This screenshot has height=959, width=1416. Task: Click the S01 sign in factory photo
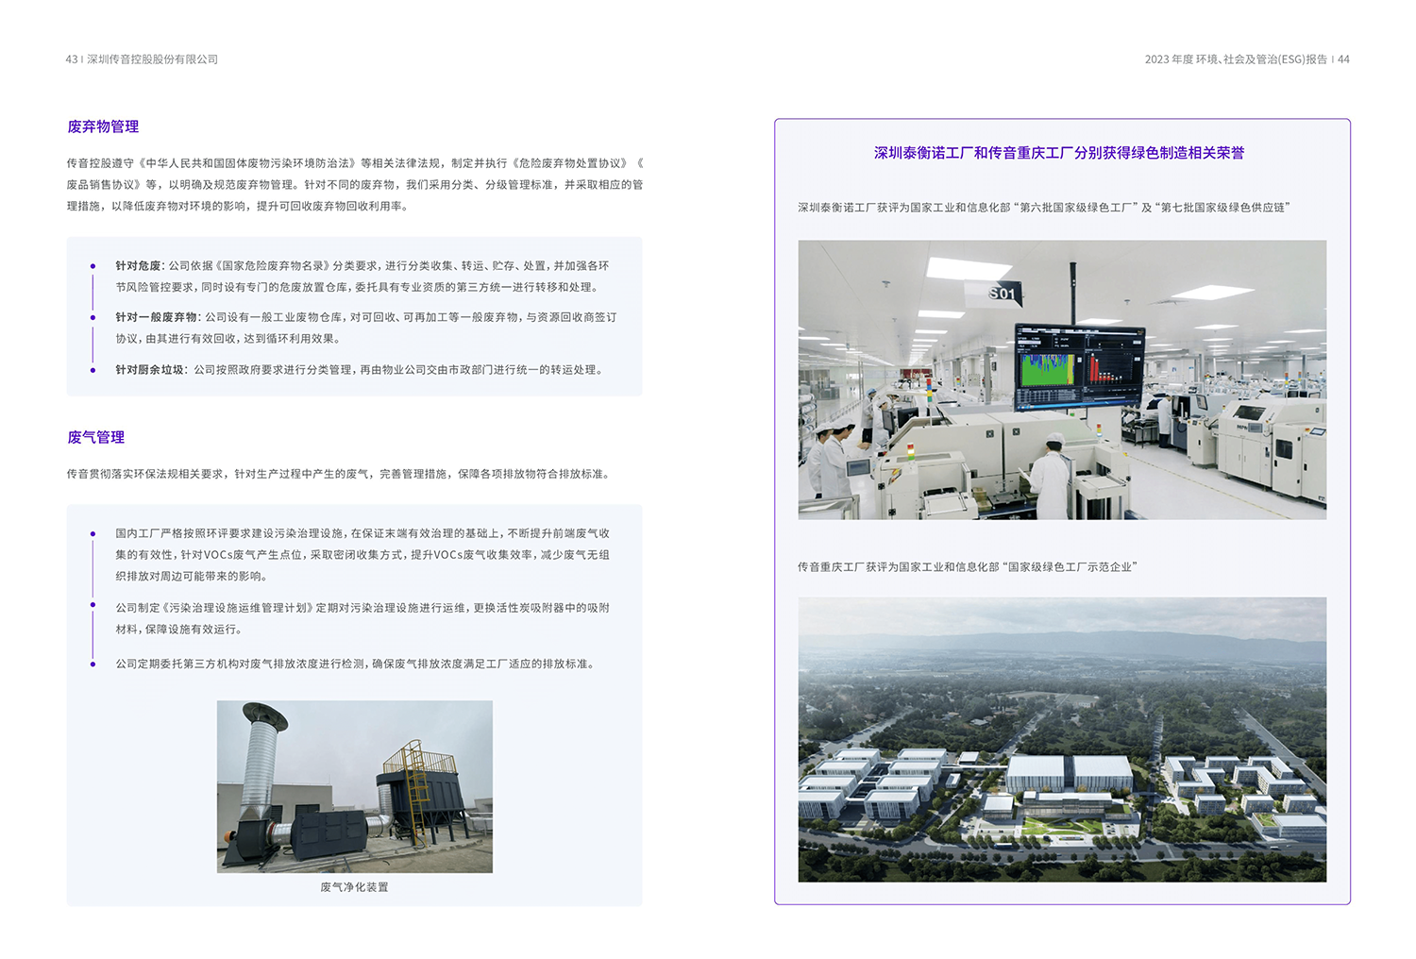tap(1003, 294)
